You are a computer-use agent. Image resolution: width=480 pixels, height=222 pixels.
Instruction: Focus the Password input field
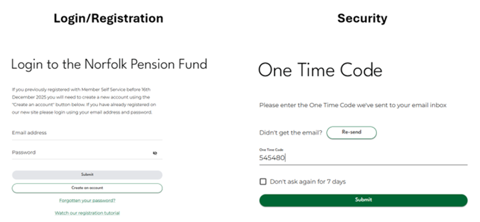pos(80,153)
